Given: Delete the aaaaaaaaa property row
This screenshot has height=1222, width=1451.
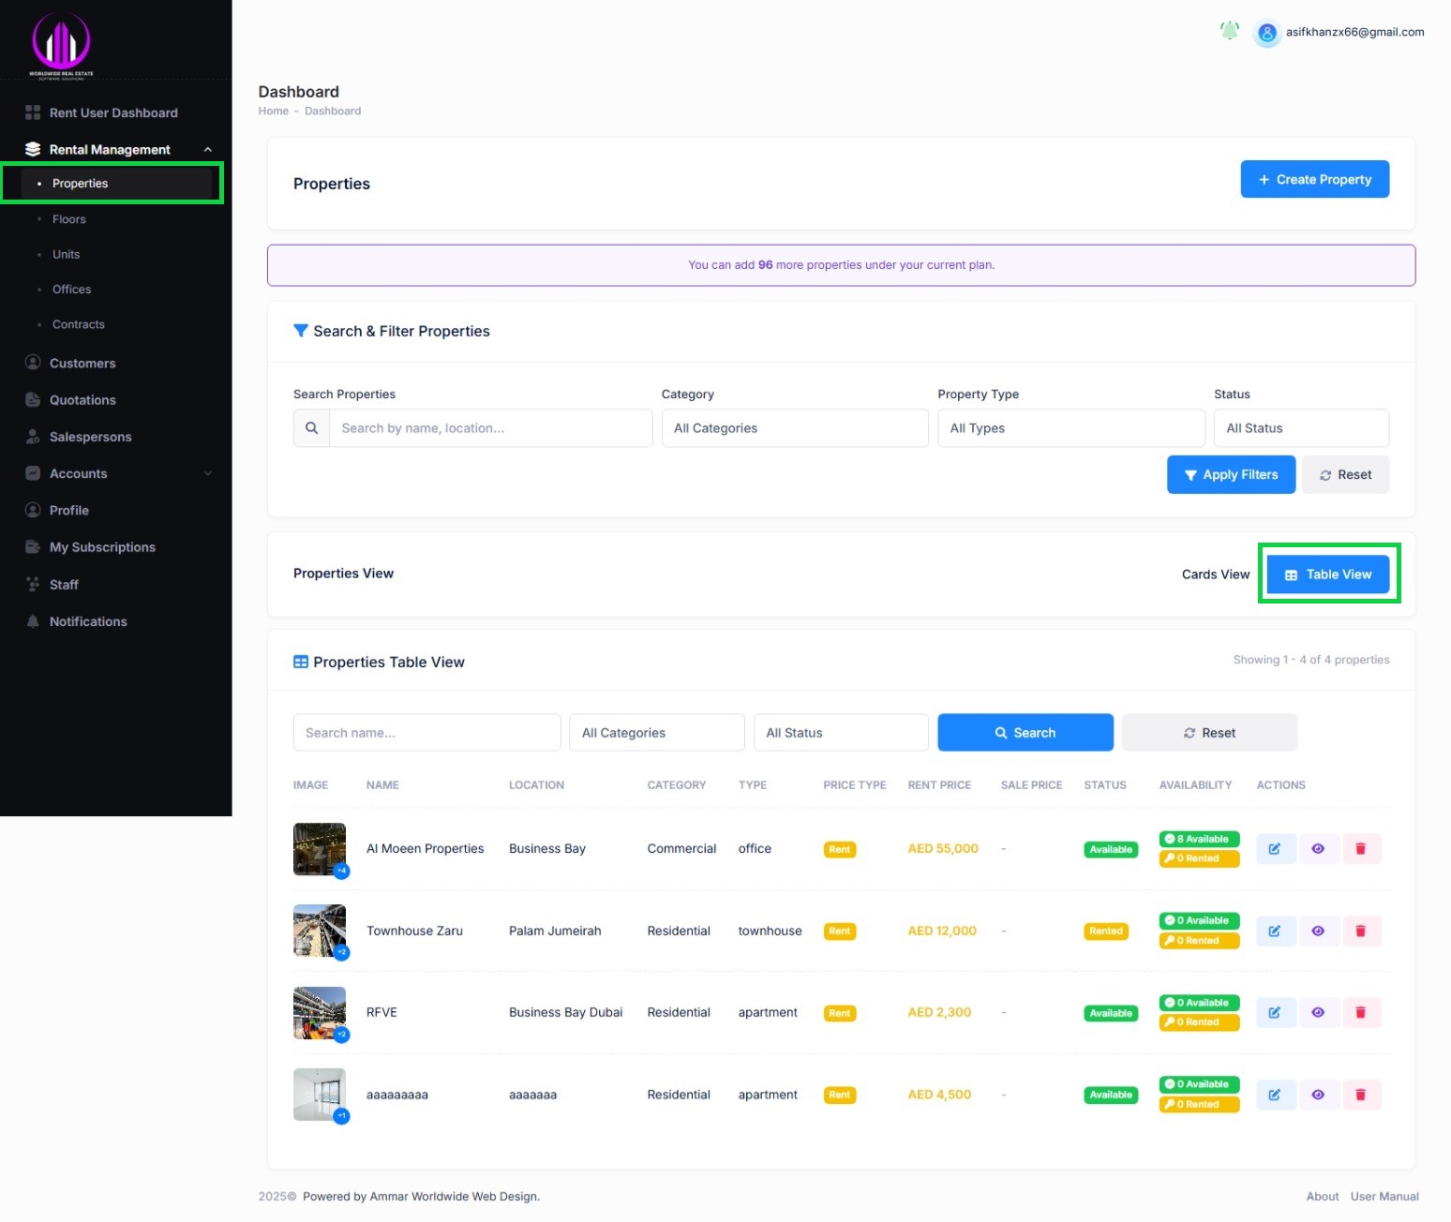Looking at the screenshot, I should (x=1361, y=1095).
